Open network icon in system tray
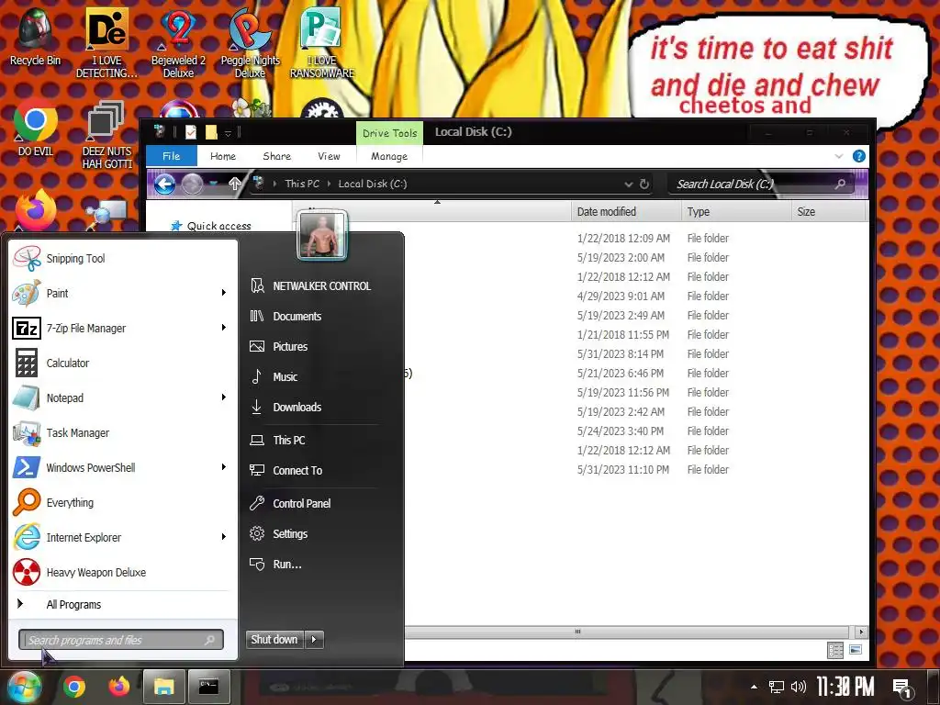This screenshot has height=705, width=940. point(777,687)
